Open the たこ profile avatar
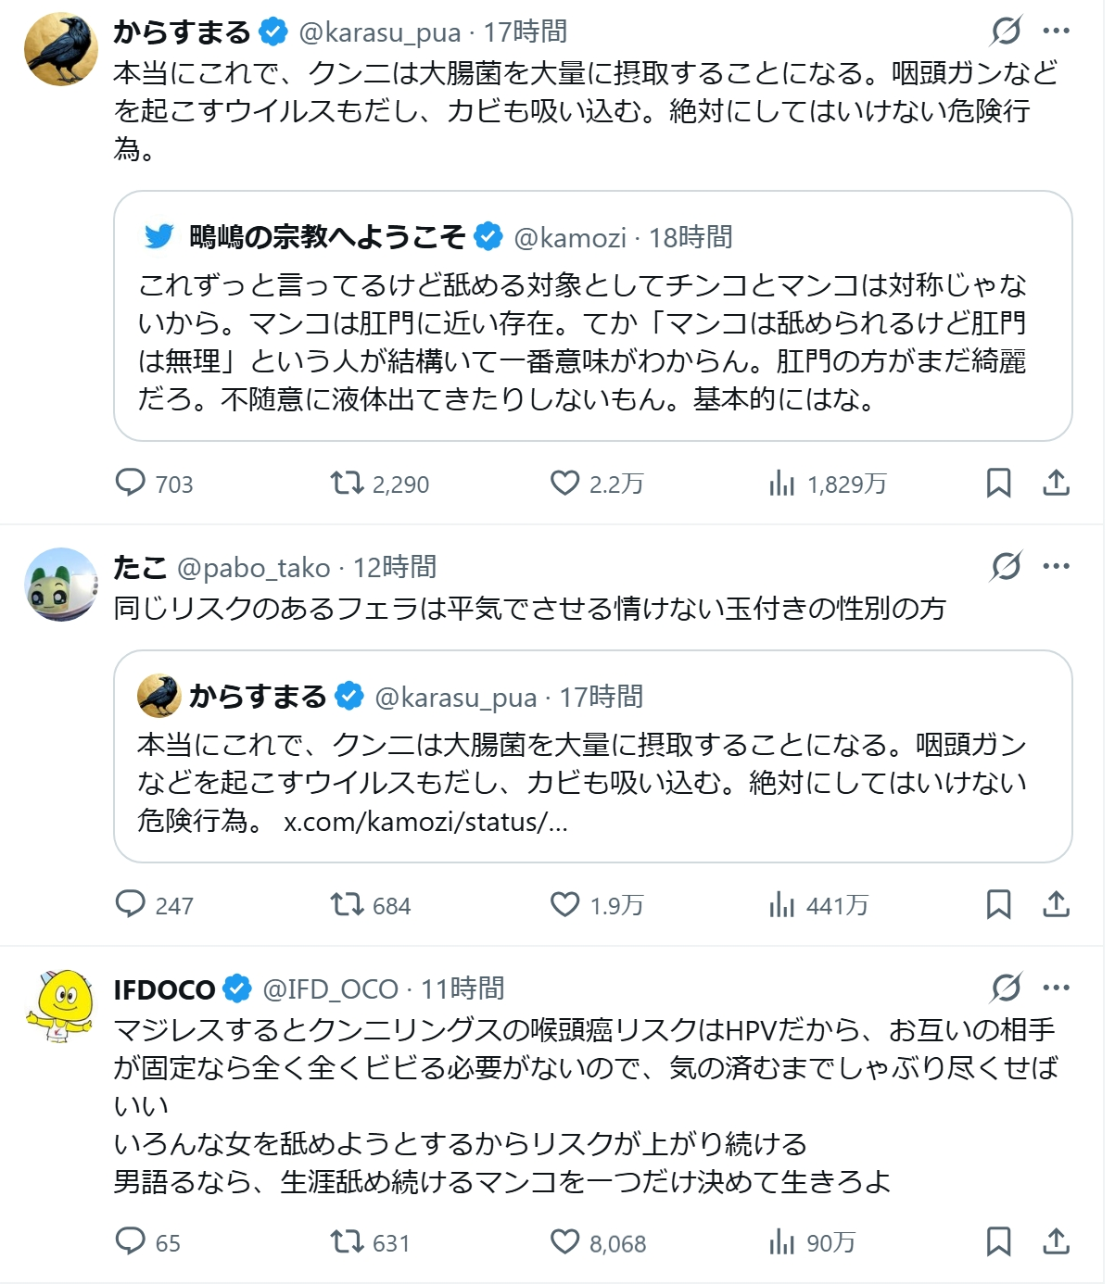 coord(61,585)
